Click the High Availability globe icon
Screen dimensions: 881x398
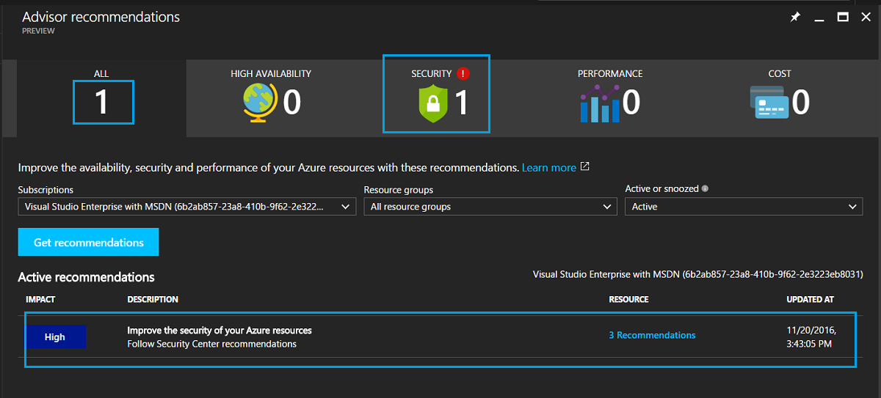pos(259,102)
